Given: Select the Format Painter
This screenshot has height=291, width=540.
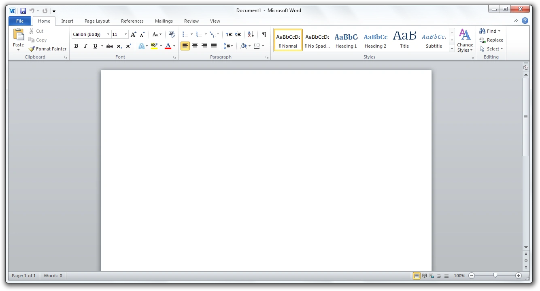Looking at the screenshot, I should point(47,48).
